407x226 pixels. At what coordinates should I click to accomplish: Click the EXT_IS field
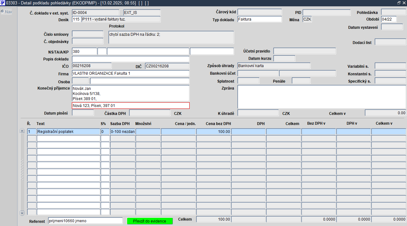[142, 13]
